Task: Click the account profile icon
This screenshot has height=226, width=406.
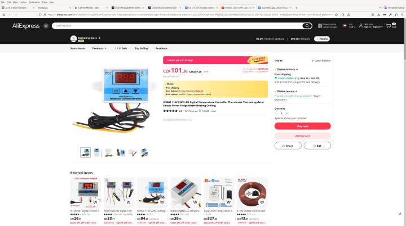Action: pyautogui.click(x=361, y=25)
